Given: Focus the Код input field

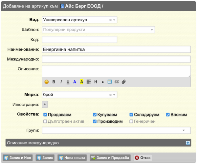Looking at the screenshot, I should (79, 40).
